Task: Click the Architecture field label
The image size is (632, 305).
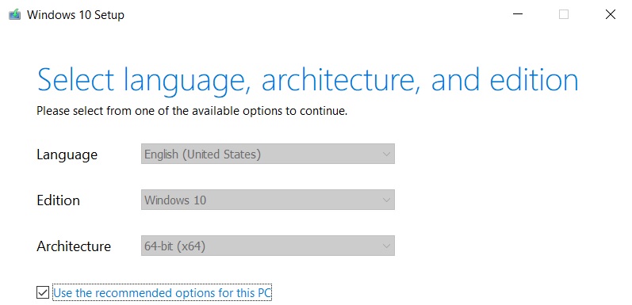Action: pos(74,246)
